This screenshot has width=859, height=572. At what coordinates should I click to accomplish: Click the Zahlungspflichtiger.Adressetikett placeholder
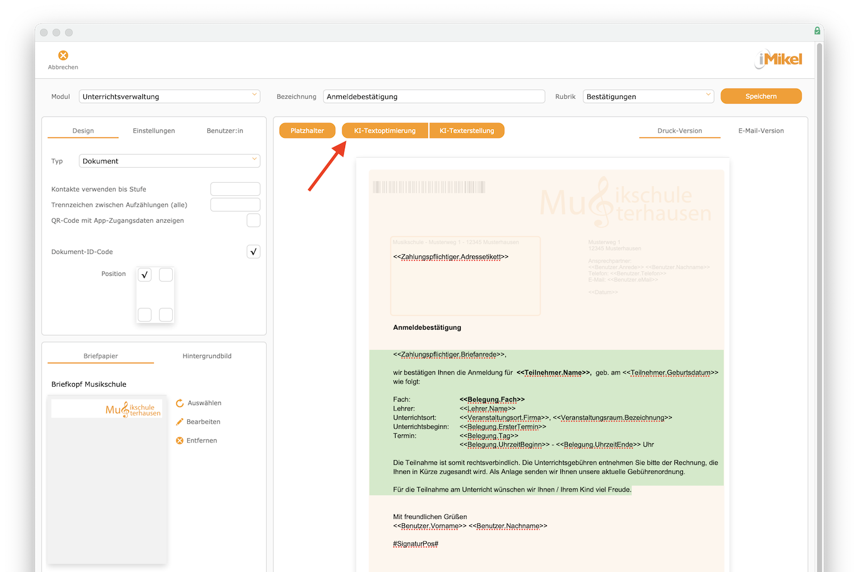(x=451, y=257)
